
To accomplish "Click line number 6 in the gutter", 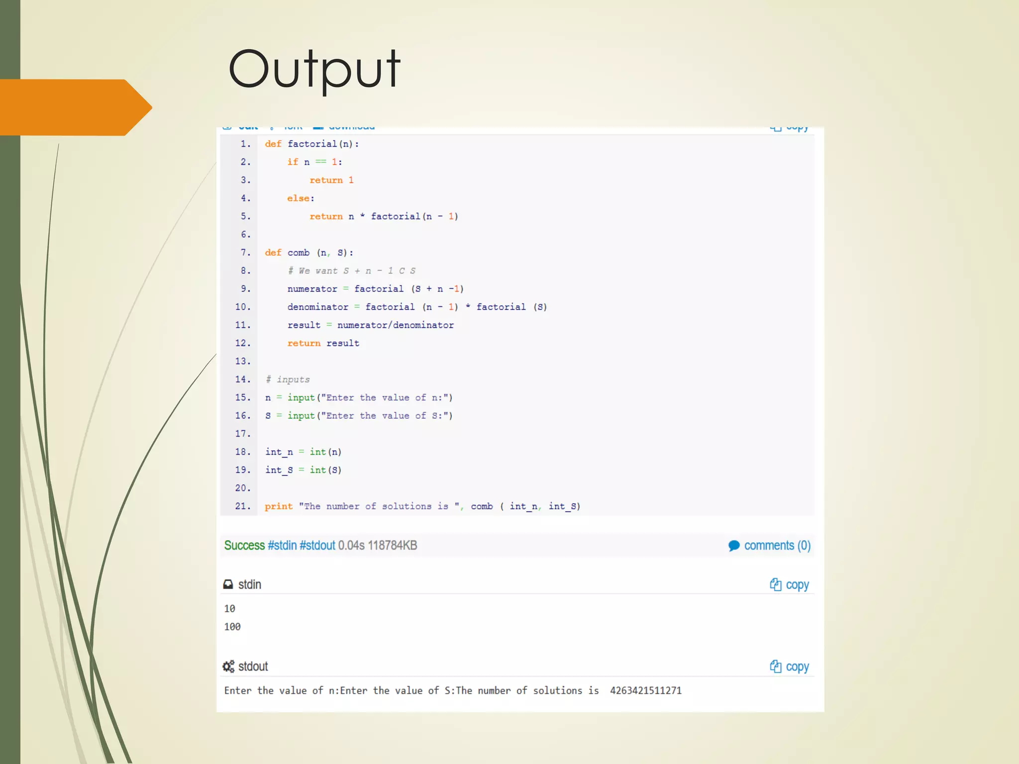I will pyautogui.click(x=246, y=234).
